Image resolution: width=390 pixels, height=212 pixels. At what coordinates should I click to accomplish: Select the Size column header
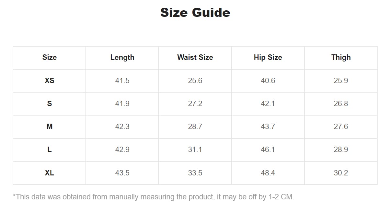click(x=49, y=58)
